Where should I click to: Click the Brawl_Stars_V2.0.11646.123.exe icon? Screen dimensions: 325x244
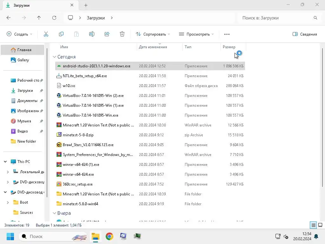59,145
